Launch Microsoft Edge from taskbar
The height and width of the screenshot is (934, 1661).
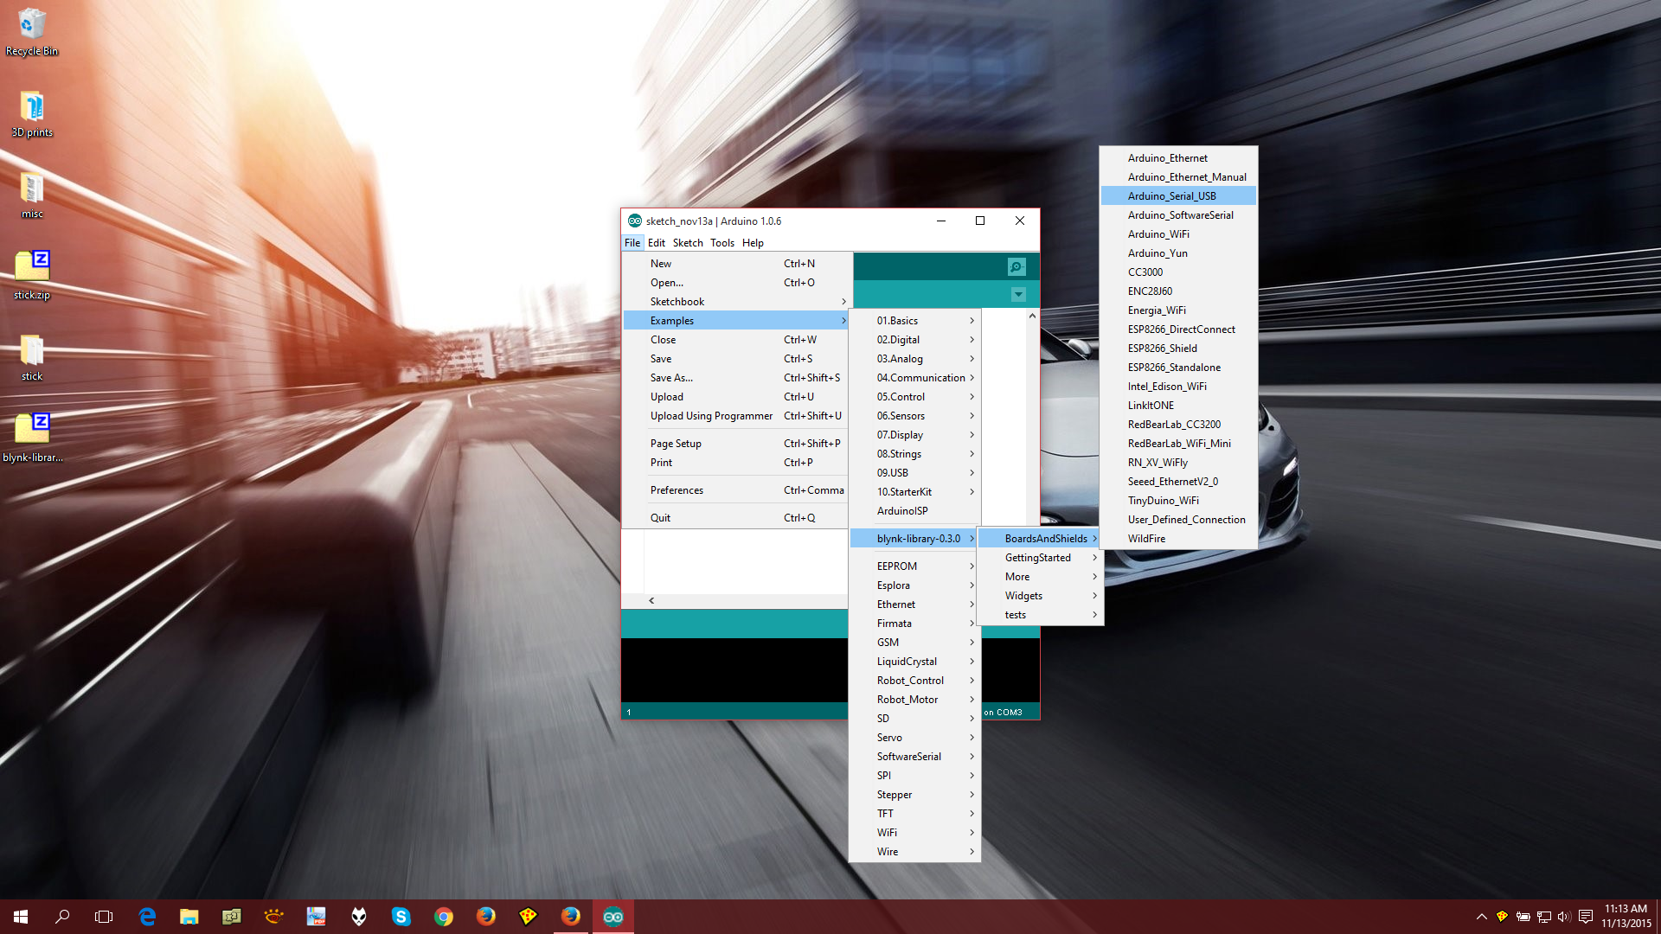pyautogui.click(x=147, y=917)
